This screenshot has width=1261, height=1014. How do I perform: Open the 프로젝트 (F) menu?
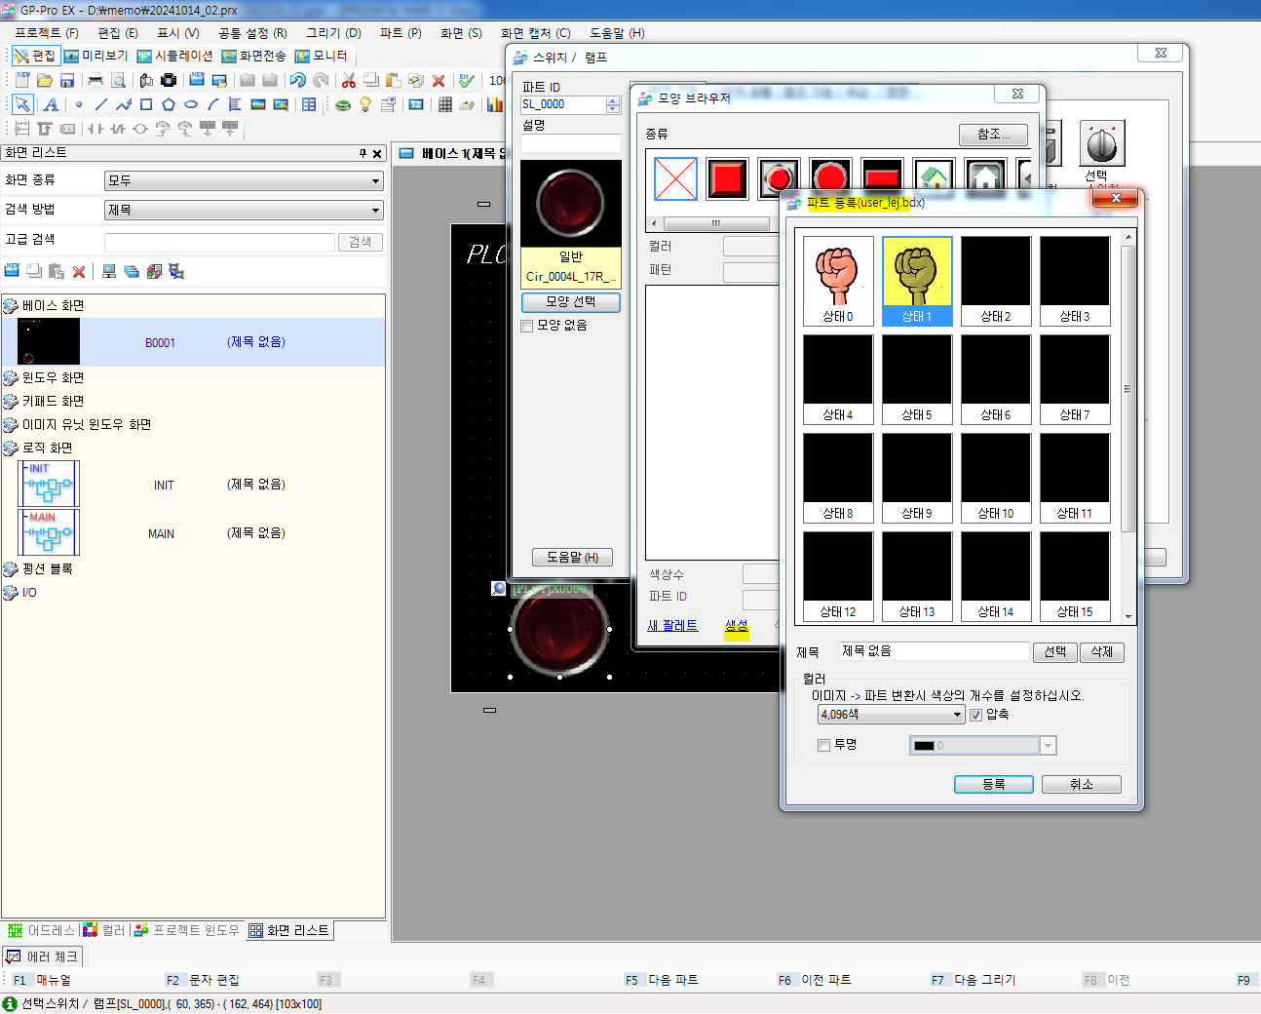coord(46,33)
